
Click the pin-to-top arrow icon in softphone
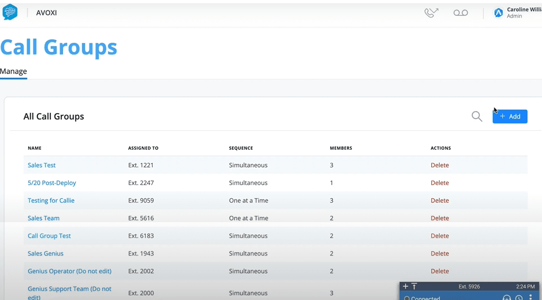click(x=414, y=286)
